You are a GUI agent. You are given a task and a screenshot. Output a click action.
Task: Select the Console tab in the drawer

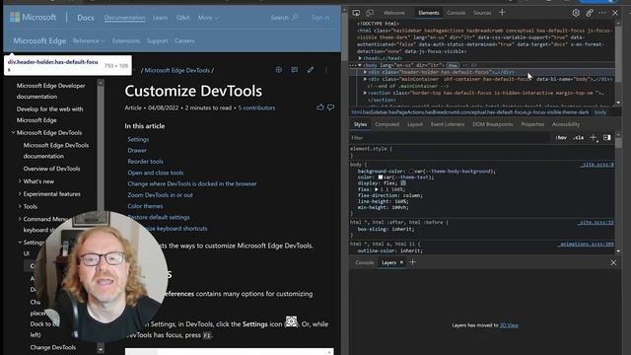tap(364, 262)
